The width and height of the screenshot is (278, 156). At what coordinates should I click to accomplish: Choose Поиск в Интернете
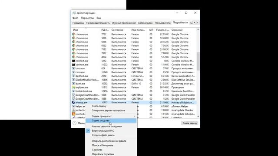[x=103, y=146]
